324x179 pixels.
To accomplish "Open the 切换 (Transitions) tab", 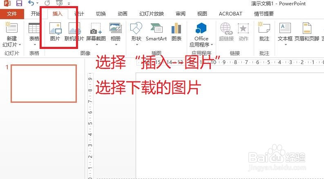I will 101,14.
